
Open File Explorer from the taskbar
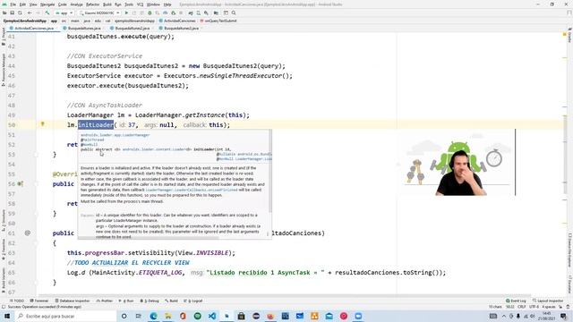click(x=168, y=316)
